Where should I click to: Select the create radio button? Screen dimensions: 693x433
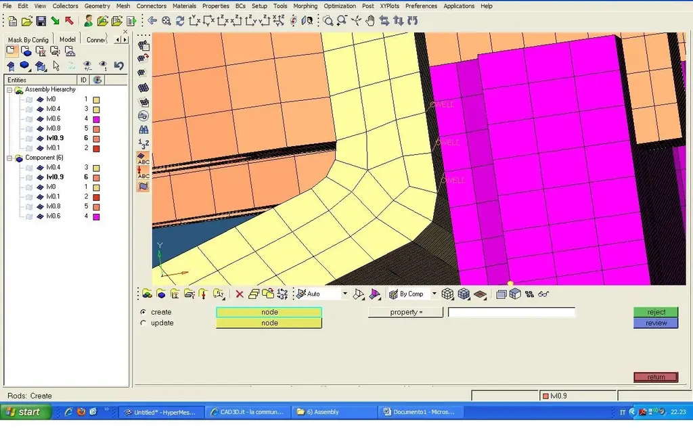(143, 313)
